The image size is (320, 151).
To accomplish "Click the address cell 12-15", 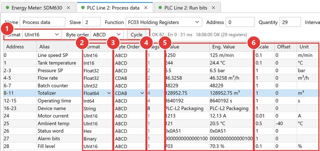I will click(x=20, y=101).
